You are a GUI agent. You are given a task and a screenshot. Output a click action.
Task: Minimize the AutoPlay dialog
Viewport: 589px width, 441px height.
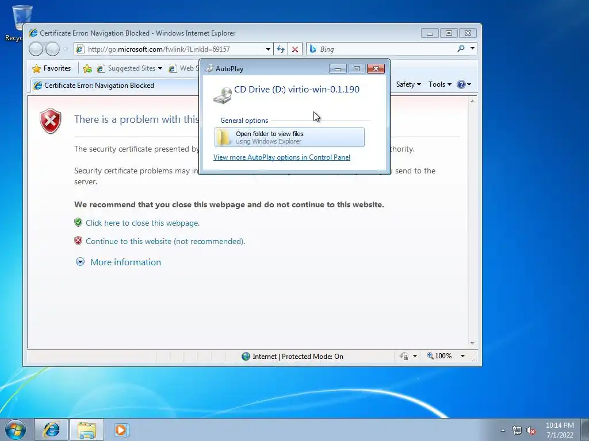tap(338, 69)
